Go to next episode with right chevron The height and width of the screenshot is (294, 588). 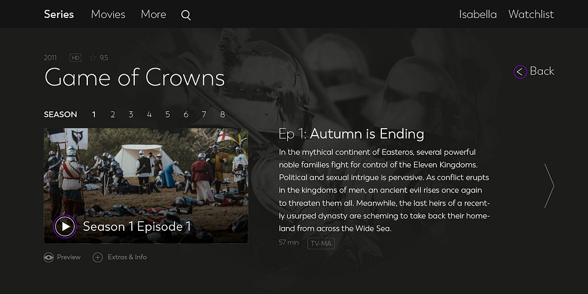tap(549, 186)
